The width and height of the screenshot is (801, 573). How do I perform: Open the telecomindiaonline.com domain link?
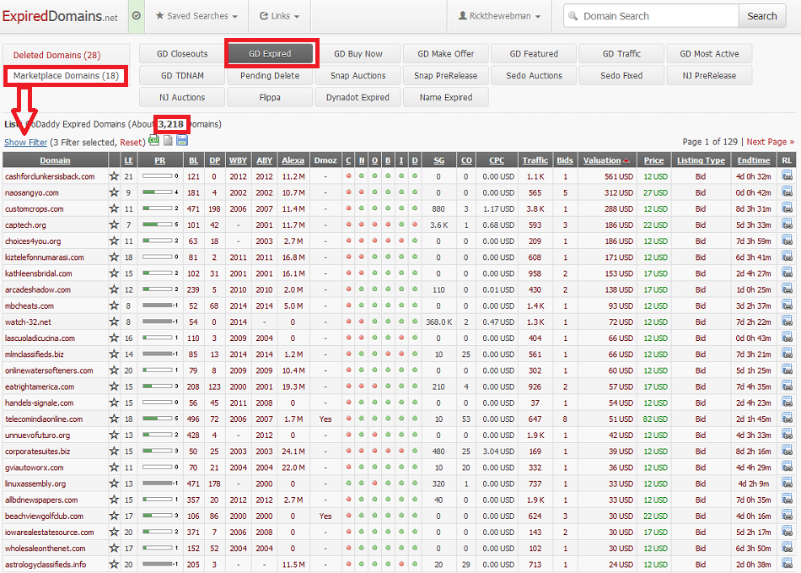(x=44, y=419)
